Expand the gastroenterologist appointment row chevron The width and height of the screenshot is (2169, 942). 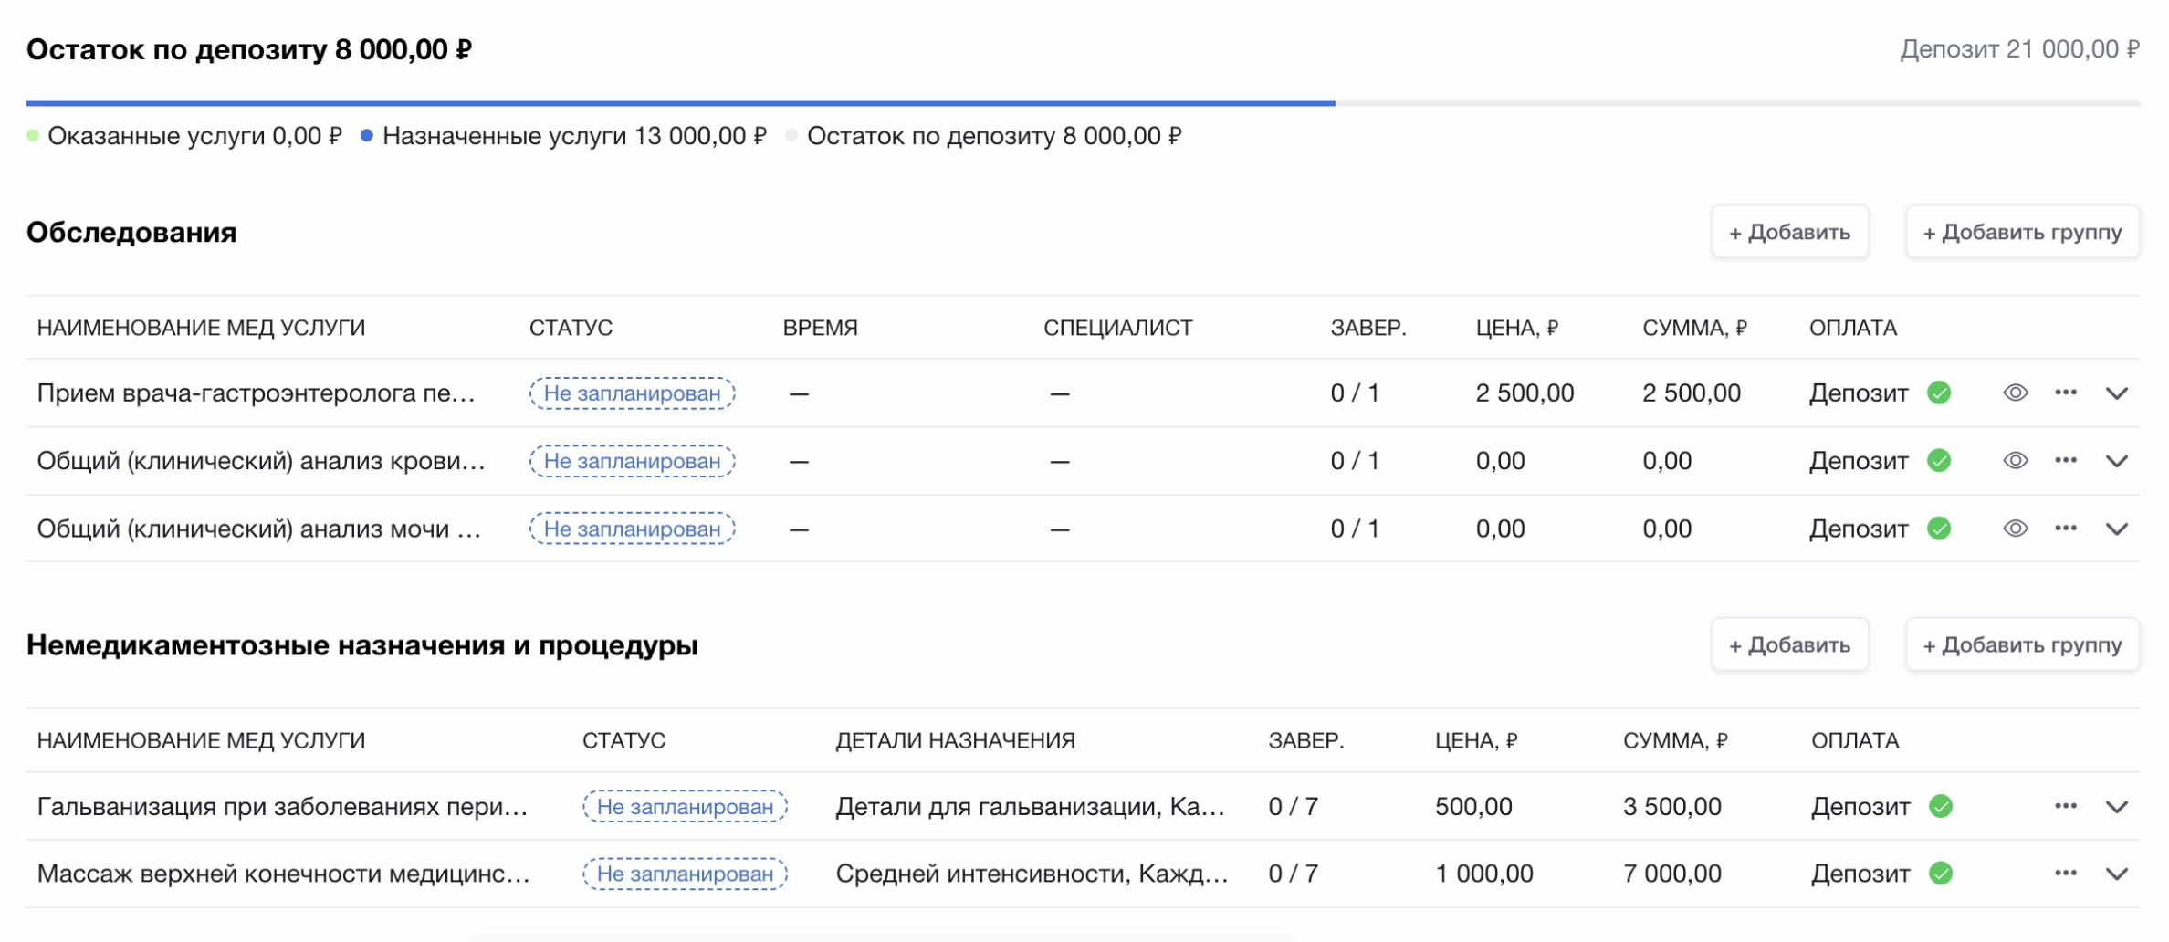click(2117, 393)
